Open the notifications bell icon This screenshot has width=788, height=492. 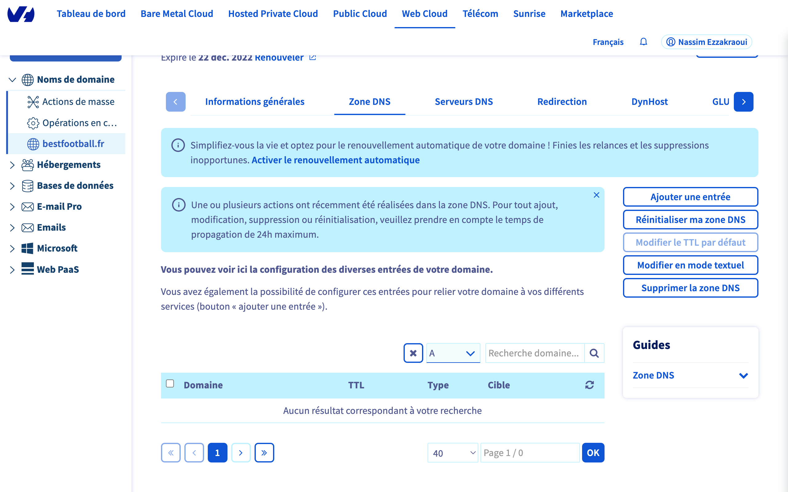pyautogui.click(x=643, y=42)
